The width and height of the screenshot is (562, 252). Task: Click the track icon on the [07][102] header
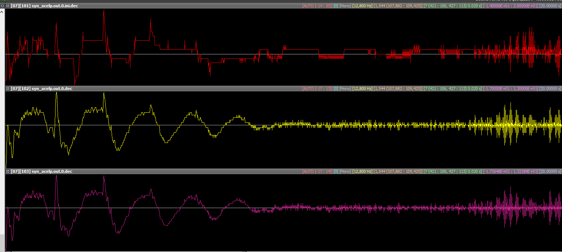[x=8, y=89]
